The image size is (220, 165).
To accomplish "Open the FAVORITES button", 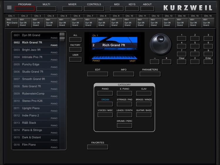I will [98, 147].
